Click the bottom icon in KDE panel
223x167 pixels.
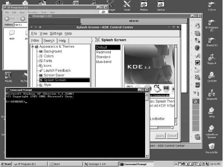pyautogui.click(x=198, y=137)
